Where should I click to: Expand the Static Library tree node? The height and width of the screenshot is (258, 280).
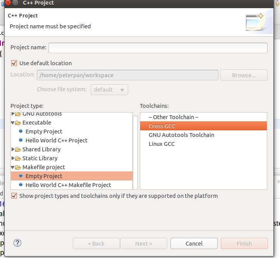click(x=13, y=158)
